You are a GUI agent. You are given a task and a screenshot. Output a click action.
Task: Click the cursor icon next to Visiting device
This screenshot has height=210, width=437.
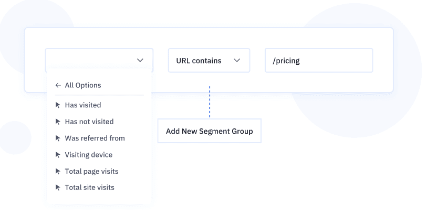click(58, 155)
